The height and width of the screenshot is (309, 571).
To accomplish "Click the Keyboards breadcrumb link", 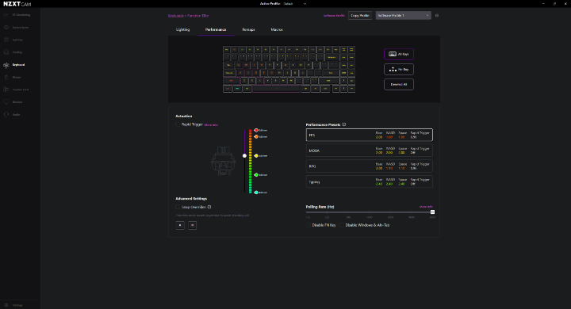I will (x=176, y=16).
